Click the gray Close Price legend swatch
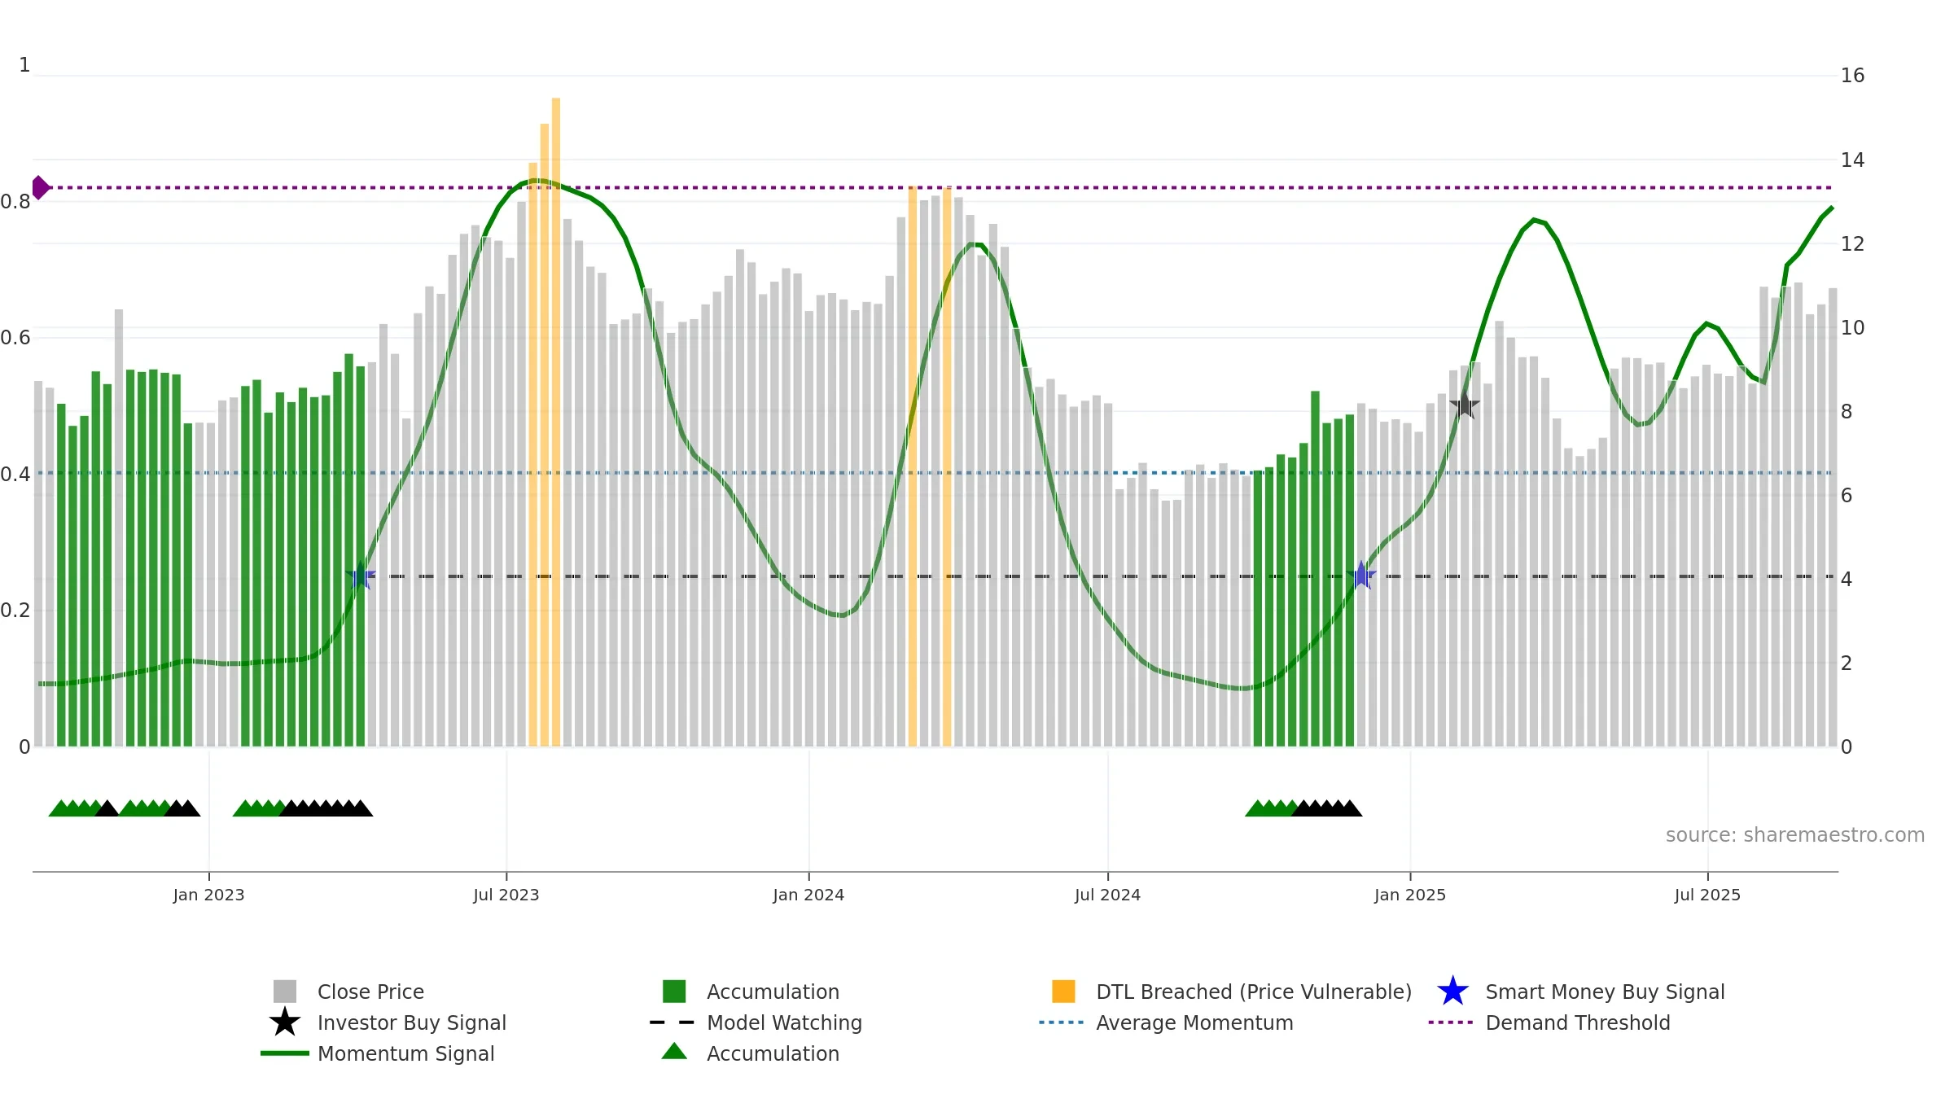The width and height of the screenshot is (1954, 1099). pyautogui.click(x=285, y=992)
